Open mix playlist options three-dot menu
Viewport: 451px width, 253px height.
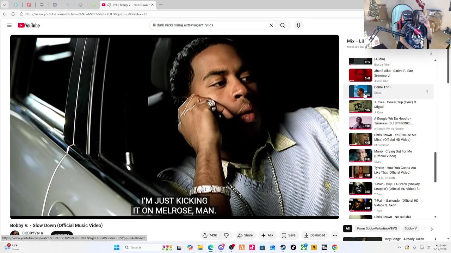click(431, 54)
